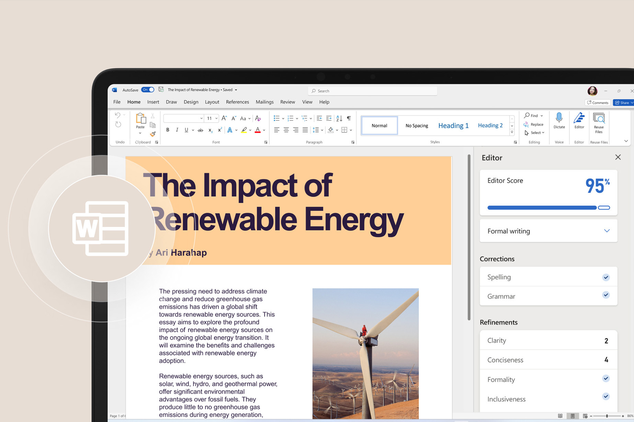Image resolution: width=634 pixels, height=422 pixels.
Task: Expand the Formal writing dropdown
Action: coord(607,231)
